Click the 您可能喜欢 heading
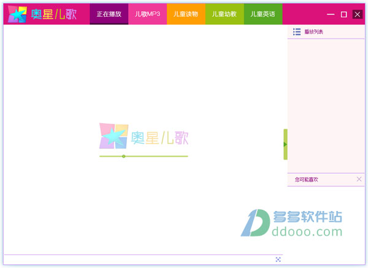Viewport: 368px width, 268px height. pos(307,180)
